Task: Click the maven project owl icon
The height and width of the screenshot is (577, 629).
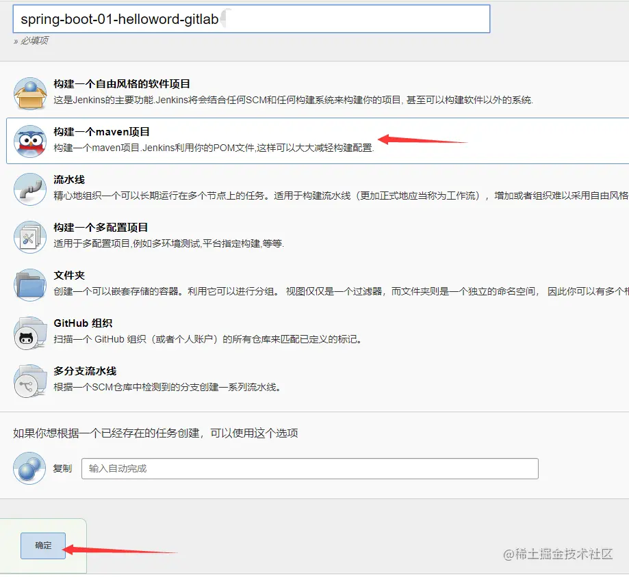Action: (30, 141)
